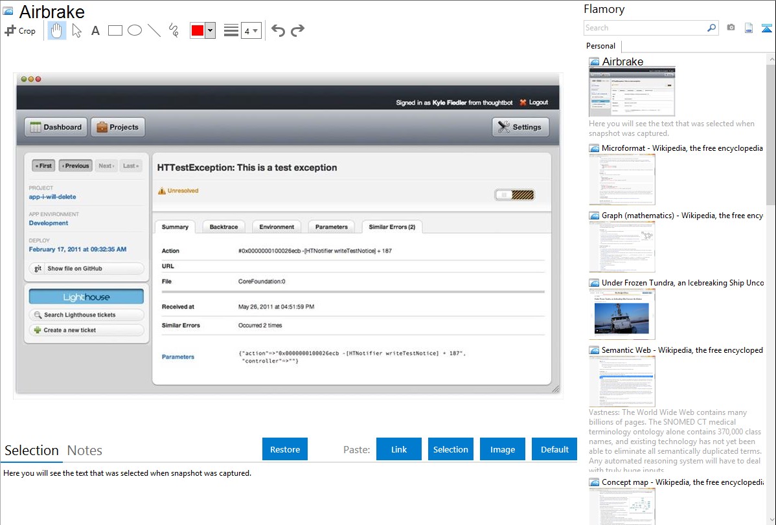The height and width of the screenshot is (525, 776).
Task: Click the Unresolved warning icon
Action: point(162,191)
